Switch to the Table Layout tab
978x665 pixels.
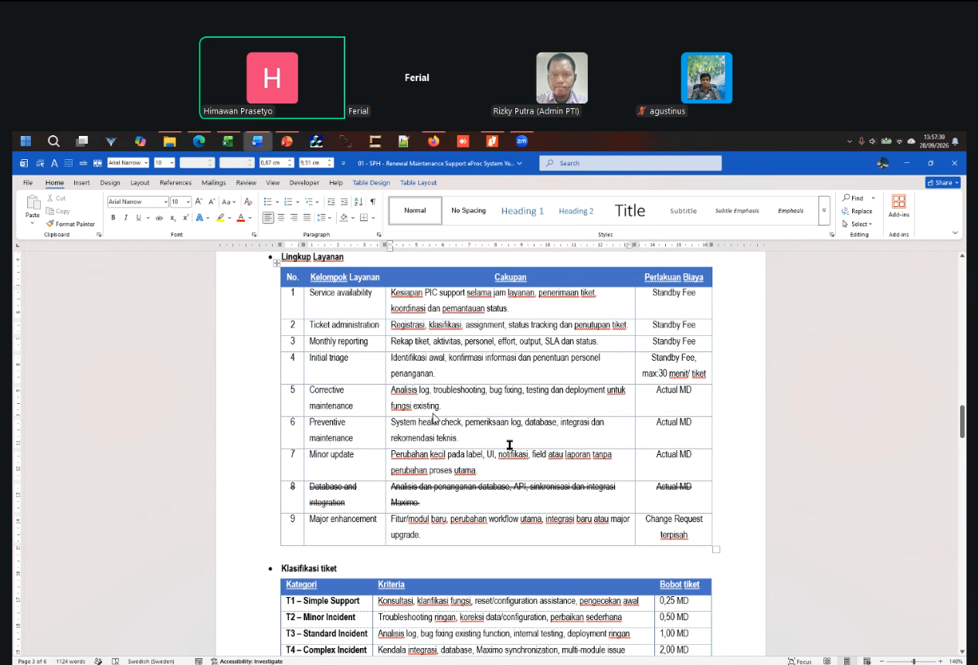(419, 183)
